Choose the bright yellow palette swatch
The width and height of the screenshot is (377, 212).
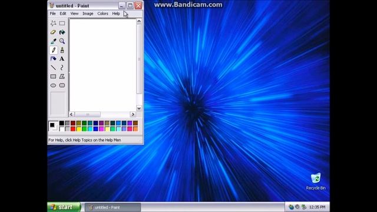[78, 129]
